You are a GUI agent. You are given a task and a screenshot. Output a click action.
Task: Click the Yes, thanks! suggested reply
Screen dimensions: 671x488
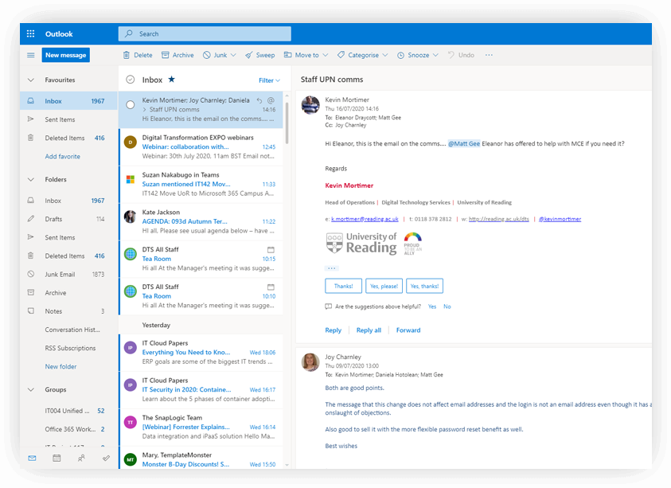click(424, 286)
